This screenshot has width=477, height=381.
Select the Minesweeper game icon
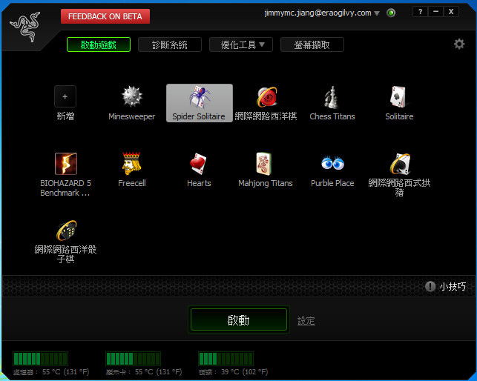click(132, 96)
